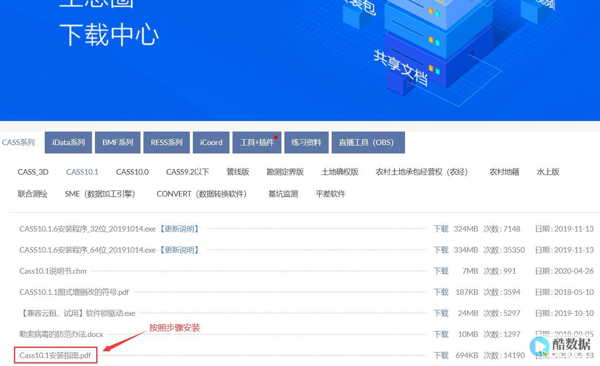Click 下载 for Cass10.1说明书.chm
This screenshot has height=366, width=600.
(441, 271)
